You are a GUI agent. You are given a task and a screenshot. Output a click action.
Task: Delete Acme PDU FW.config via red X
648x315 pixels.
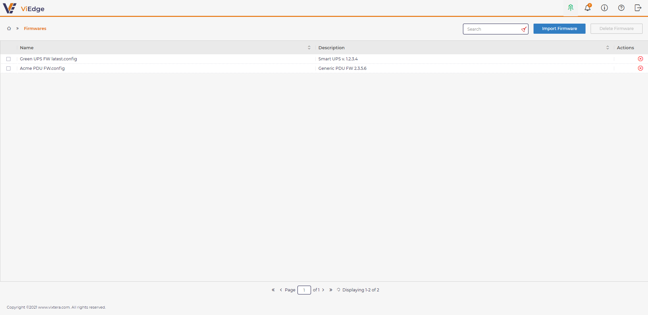640,68
